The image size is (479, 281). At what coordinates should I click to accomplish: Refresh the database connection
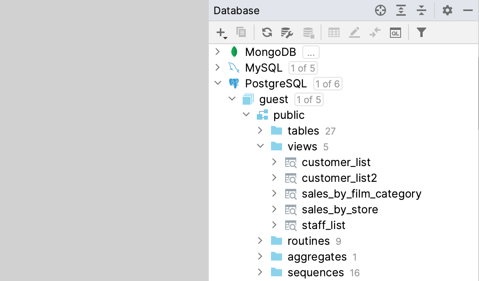pos(267,32)
